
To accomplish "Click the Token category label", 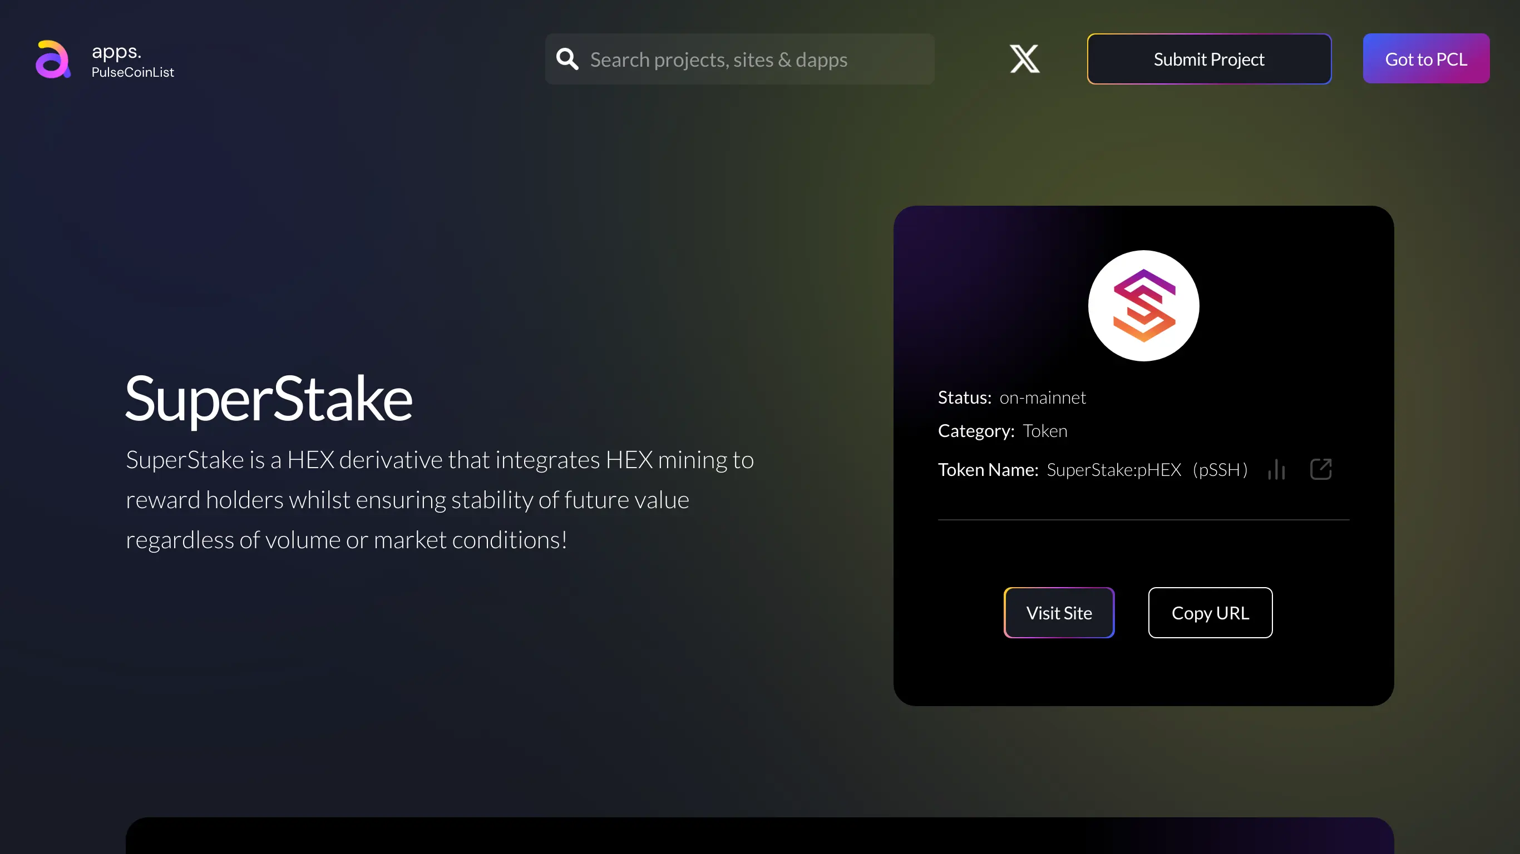I will click(1044, 430).
